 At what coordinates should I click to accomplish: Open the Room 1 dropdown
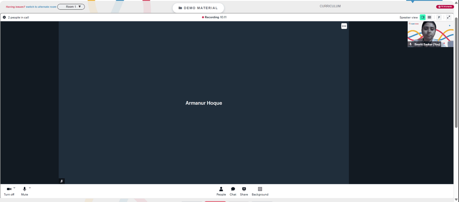pos(71,6)
